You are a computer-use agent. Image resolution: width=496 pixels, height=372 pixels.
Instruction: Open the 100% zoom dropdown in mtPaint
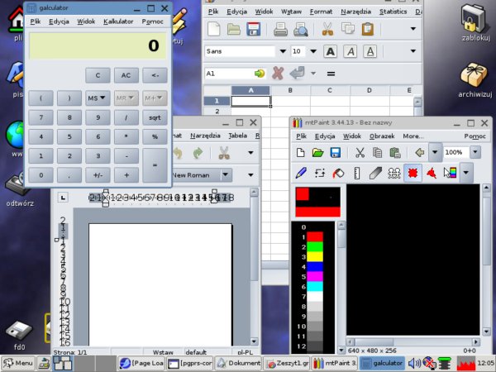tap(475, 152)
